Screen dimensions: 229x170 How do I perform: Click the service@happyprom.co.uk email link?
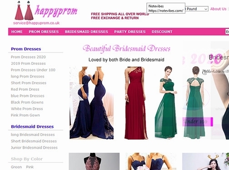36,23
